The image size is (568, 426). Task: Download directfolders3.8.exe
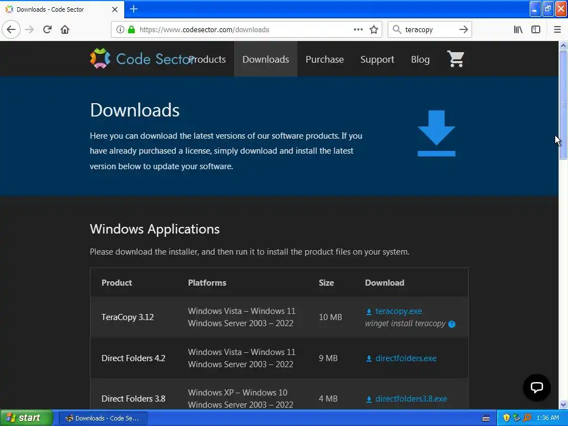[411, 399]
